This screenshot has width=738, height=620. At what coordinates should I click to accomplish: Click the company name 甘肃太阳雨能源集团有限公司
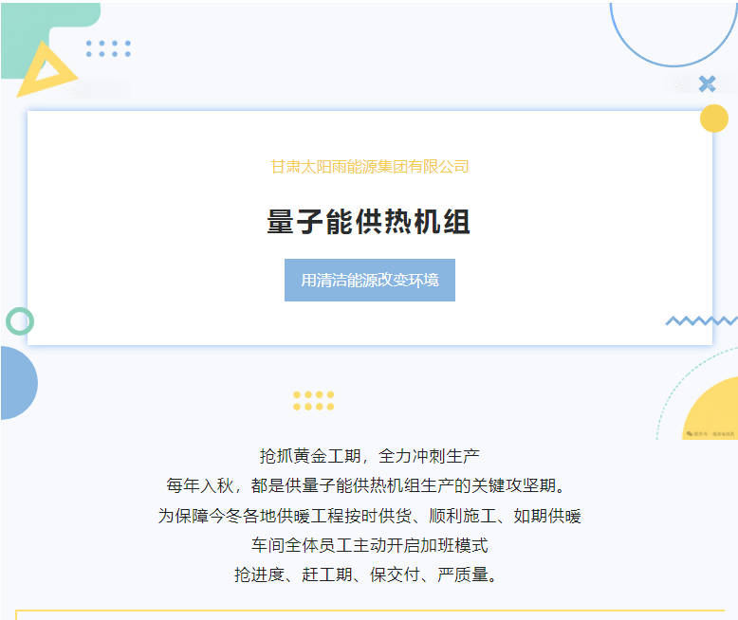click(x=369, y=167)
